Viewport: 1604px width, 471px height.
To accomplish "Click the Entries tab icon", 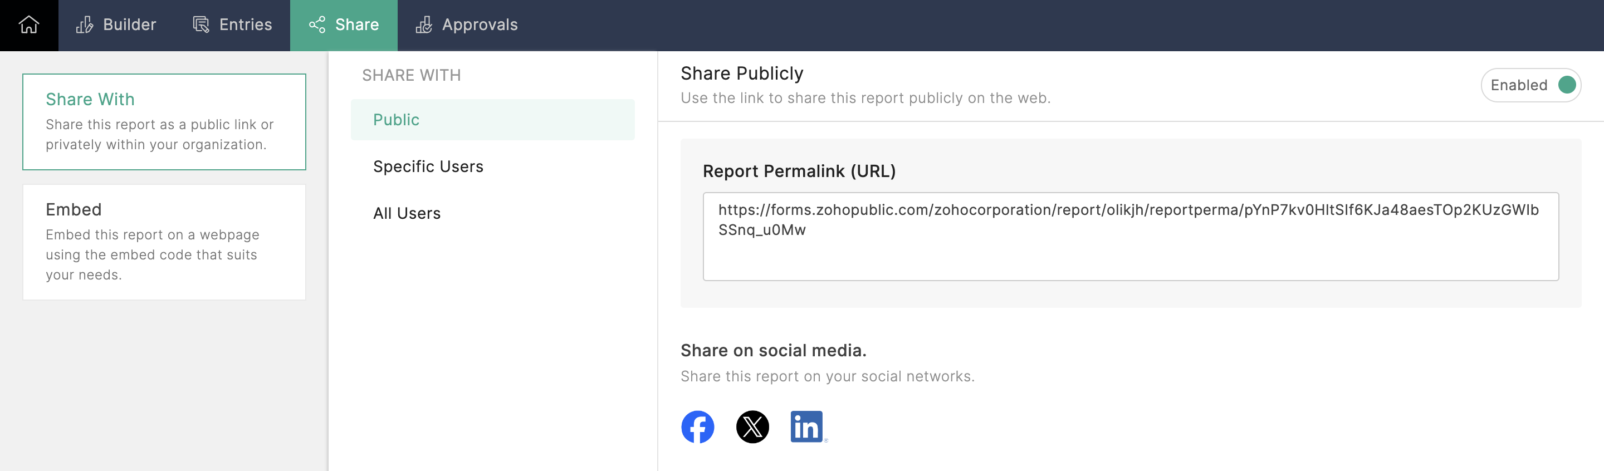I will [x=200, y=25].
